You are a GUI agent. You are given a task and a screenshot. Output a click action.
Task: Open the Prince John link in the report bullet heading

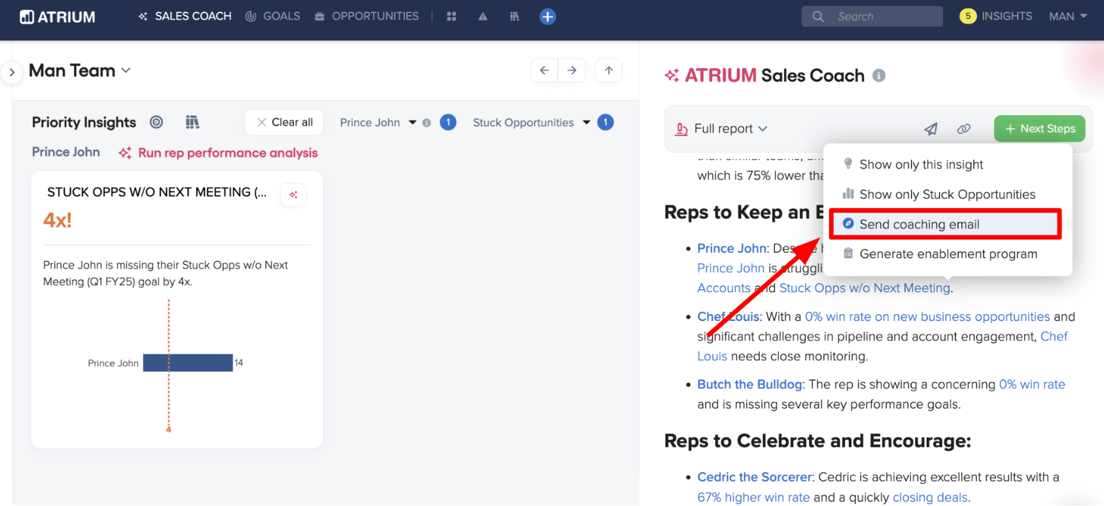tap(732, 248)
